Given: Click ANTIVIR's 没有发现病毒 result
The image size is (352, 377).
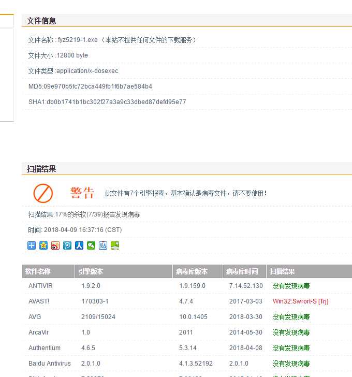Looking at the screenshot, I should pos(291,286).
